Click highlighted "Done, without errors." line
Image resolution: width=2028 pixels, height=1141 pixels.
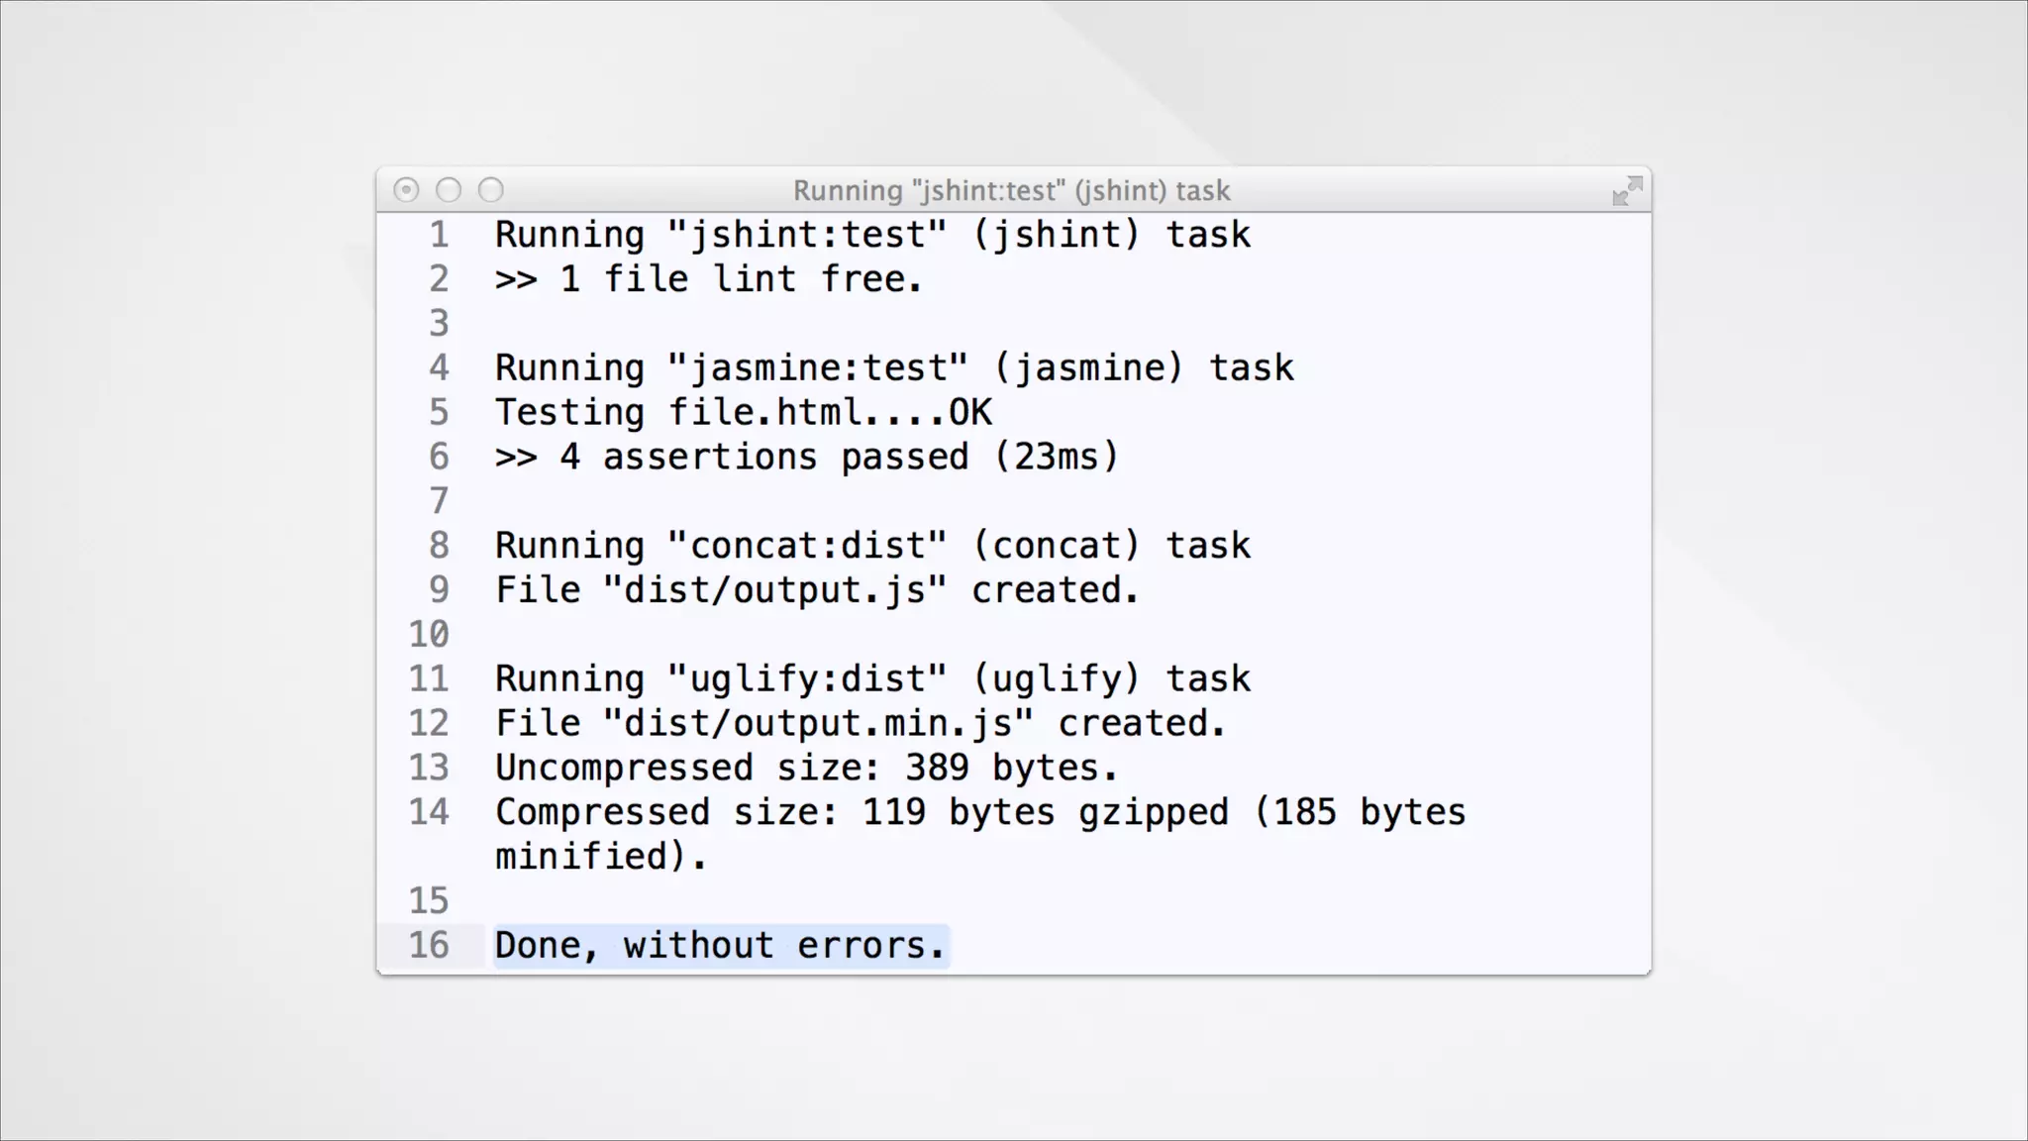click(720, 946)
